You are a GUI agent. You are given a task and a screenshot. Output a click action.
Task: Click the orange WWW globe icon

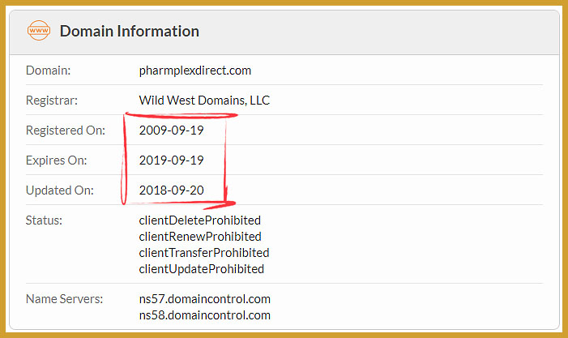[39, 32]
